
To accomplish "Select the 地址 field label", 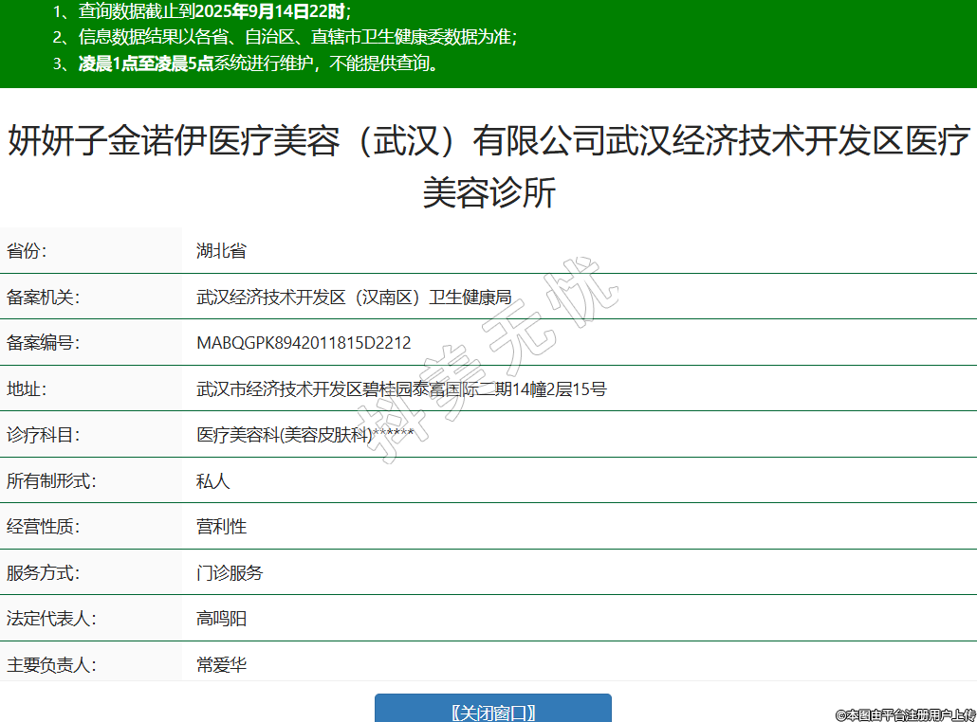I will 27,388.
